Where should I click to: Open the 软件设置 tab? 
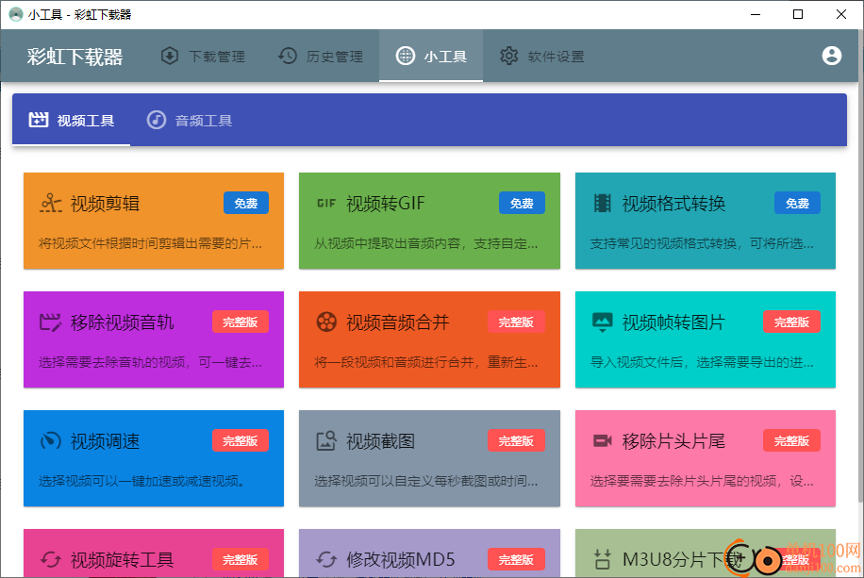point(541,57)
